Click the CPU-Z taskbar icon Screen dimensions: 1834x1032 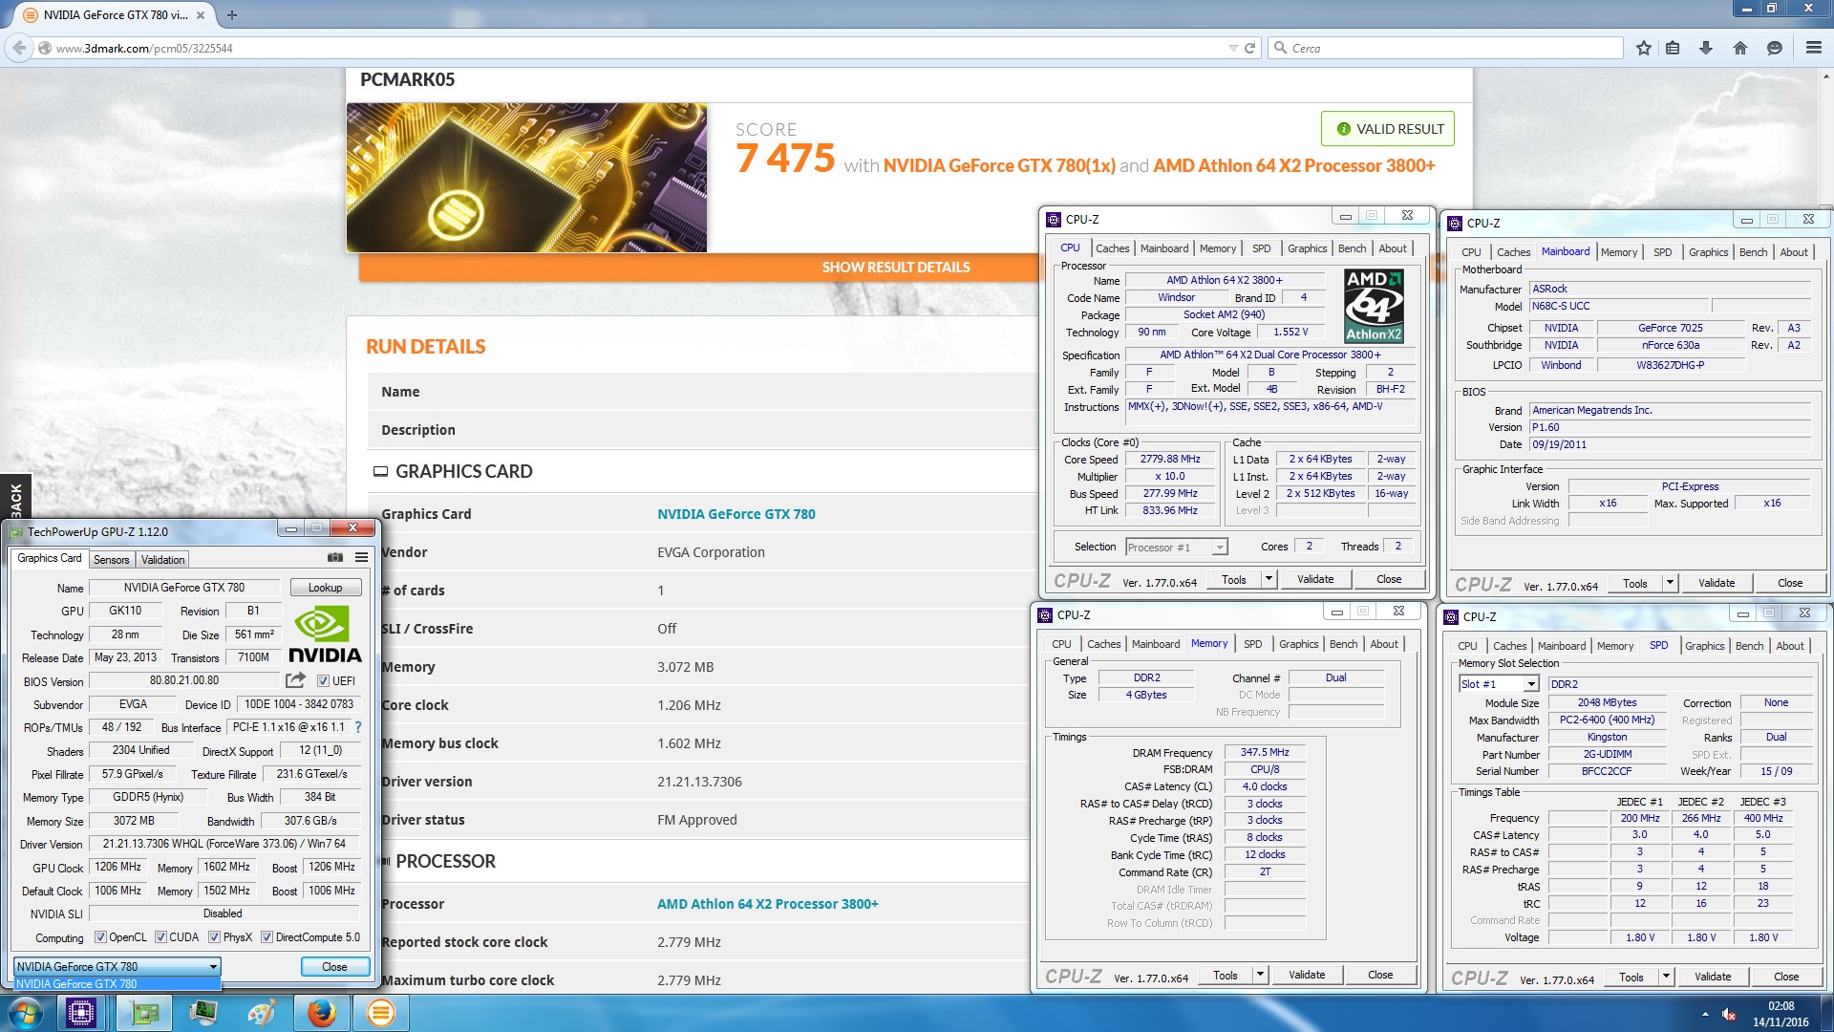point(81,1013)
